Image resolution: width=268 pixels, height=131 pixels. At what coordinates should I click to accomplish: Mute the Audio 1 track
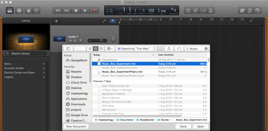(70, 41)
